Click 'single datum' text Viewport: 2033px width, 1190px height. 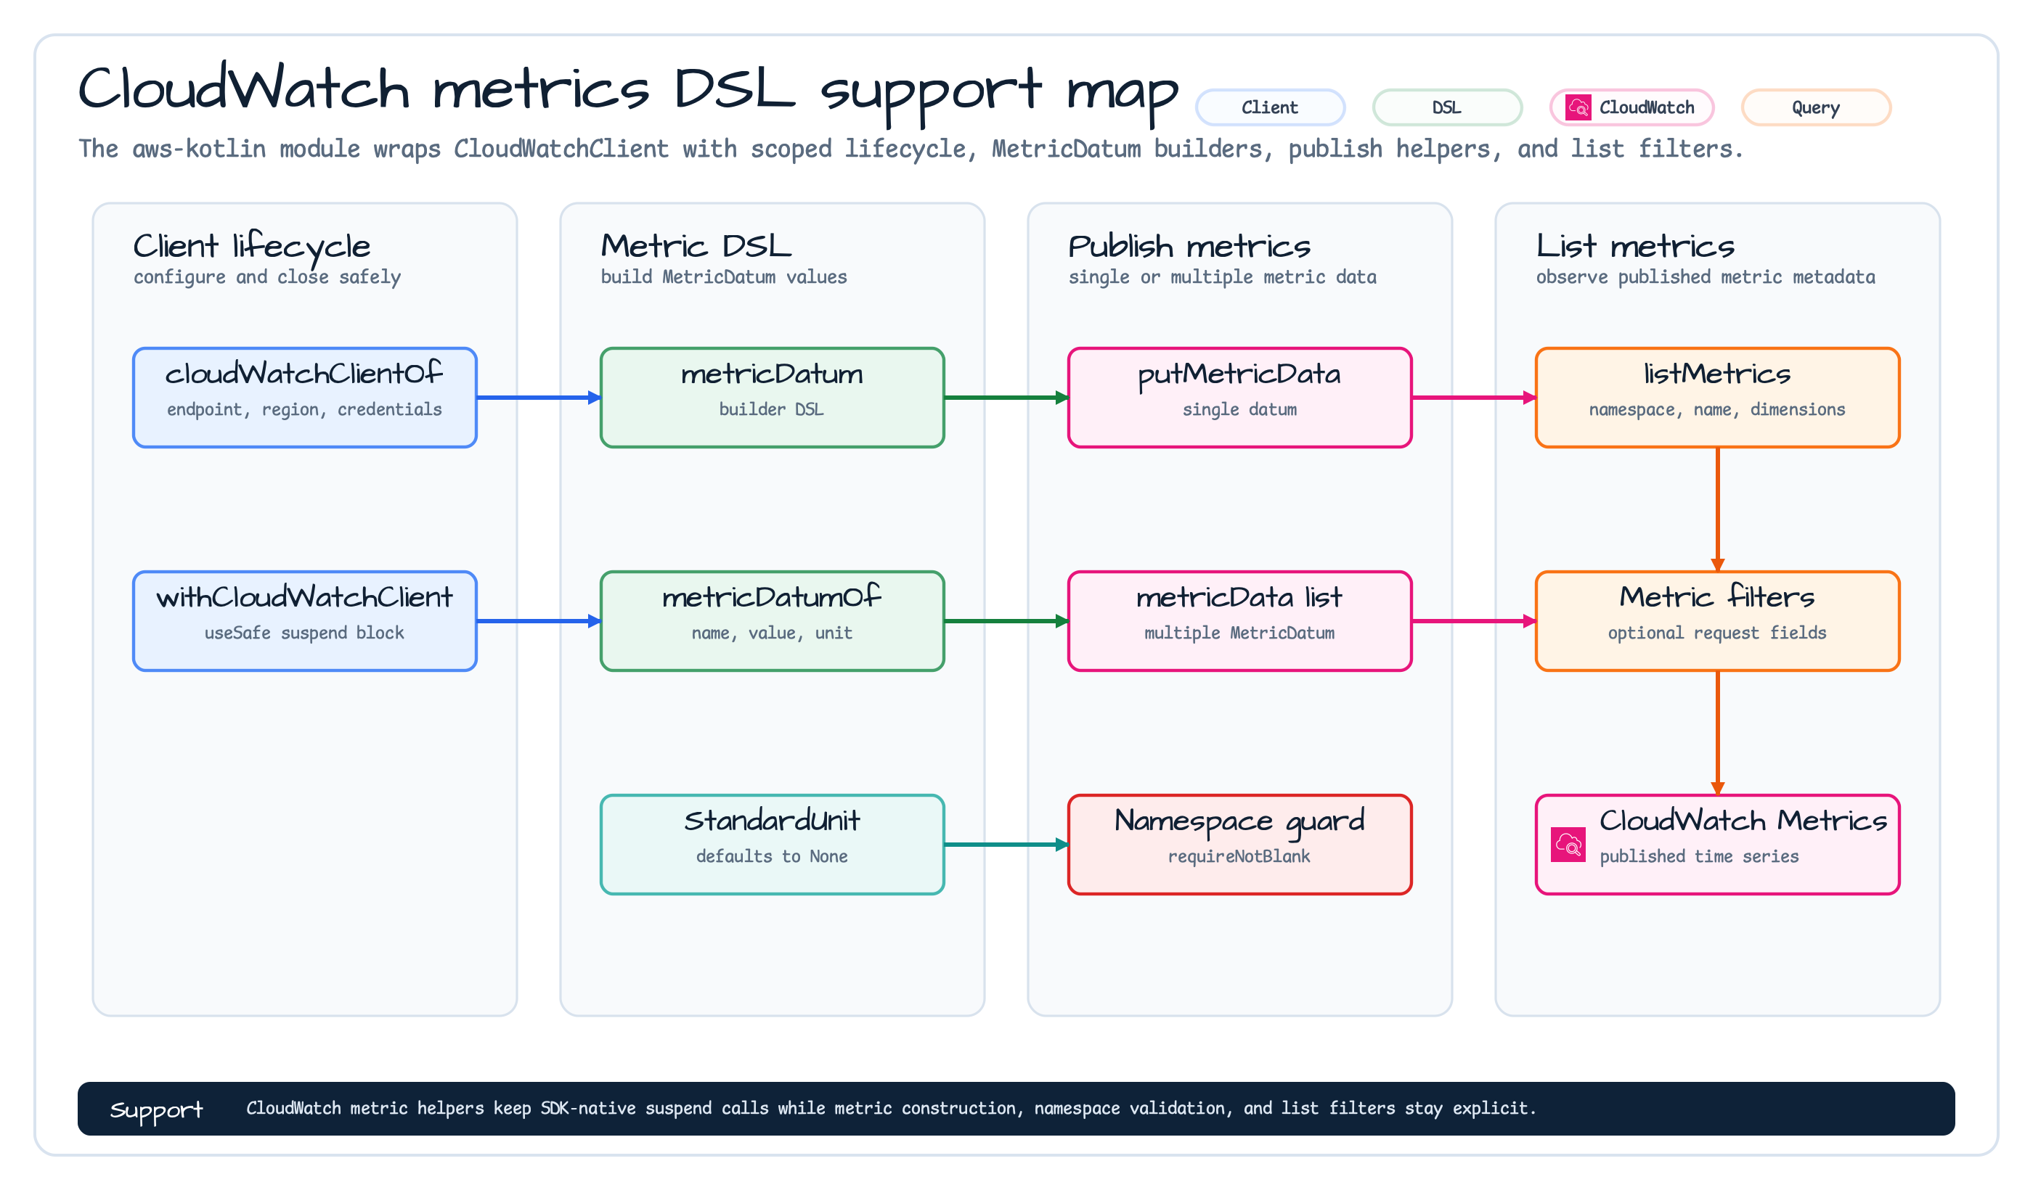click(x=1240, y=409)
